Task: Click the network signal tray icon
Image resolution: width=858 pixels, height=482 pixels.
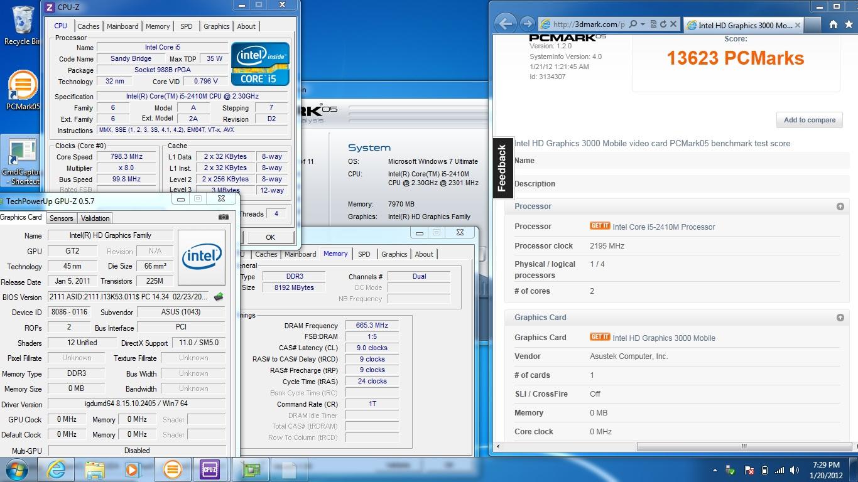Action: pos(779,469)
